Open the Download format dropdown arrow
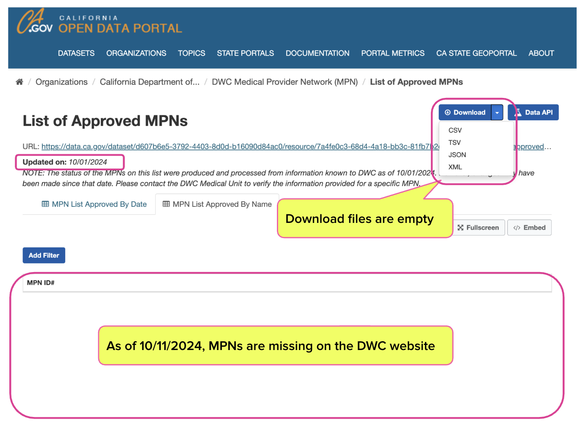The width and height of the screenshot is (580, 428). click(497, 112)
